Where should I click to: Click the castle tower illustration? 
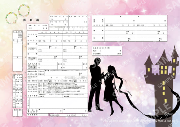click(162, 86)
